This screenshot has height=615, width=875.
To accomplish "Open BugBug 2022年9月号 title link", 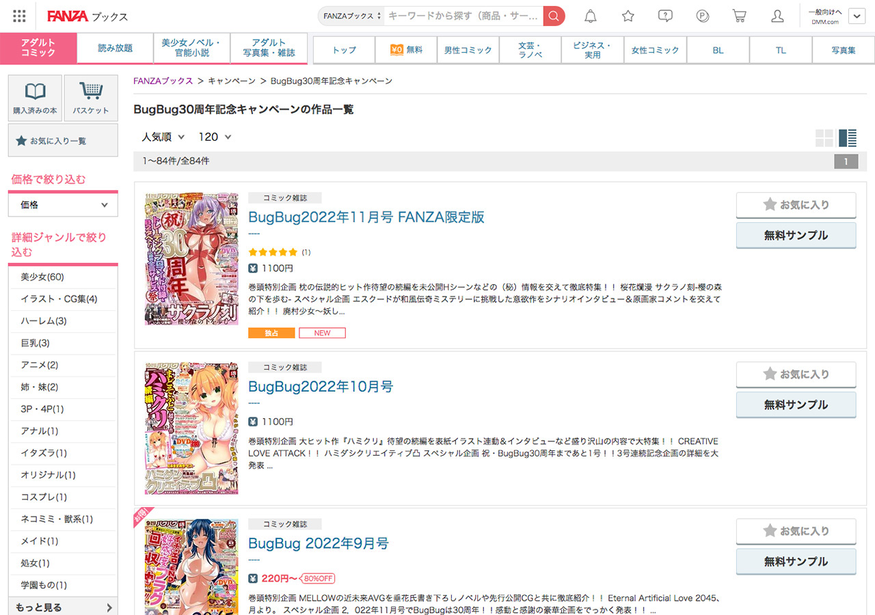I will click(319, 543).
